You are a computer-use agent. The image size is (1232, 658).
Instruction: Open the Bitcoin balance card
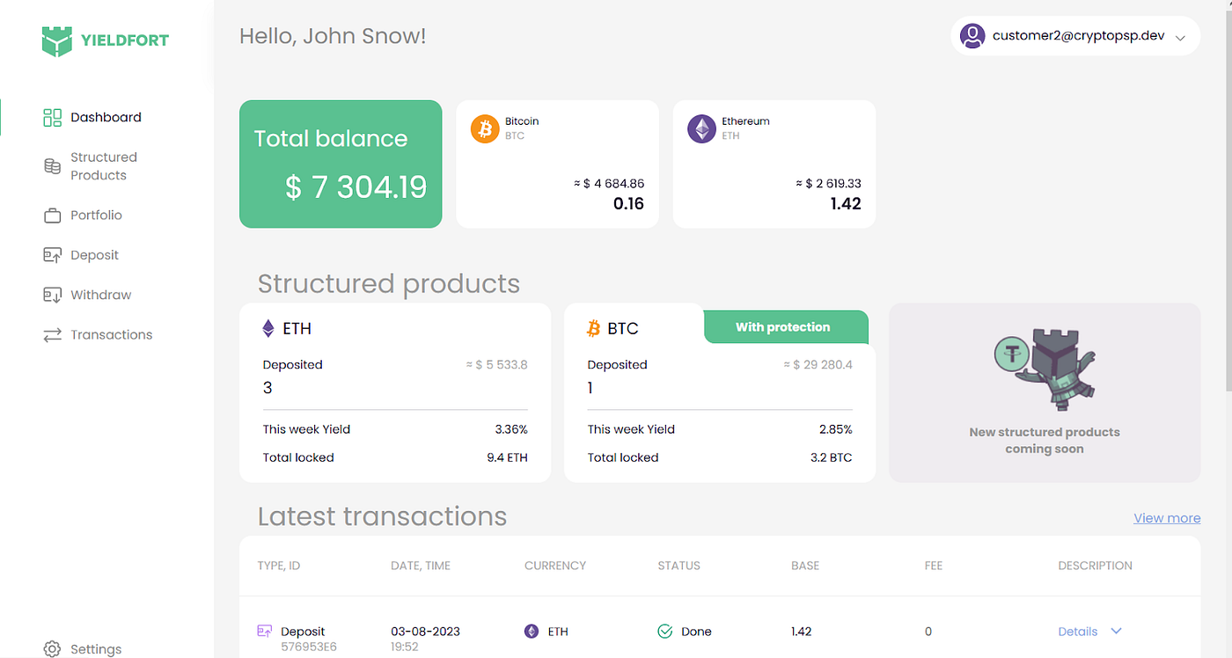click(x=557, y=164)
